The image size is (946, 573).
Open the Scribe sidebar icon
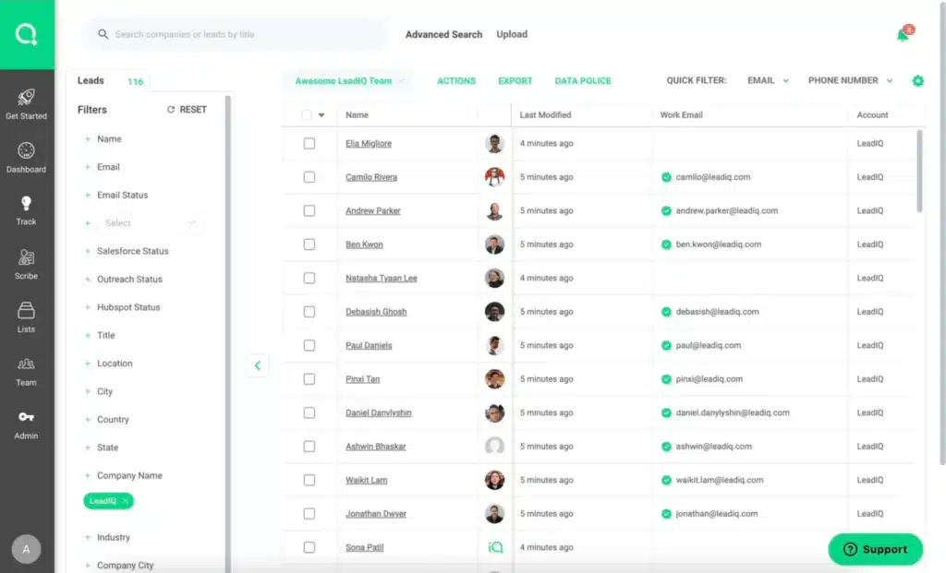[26, 257]
